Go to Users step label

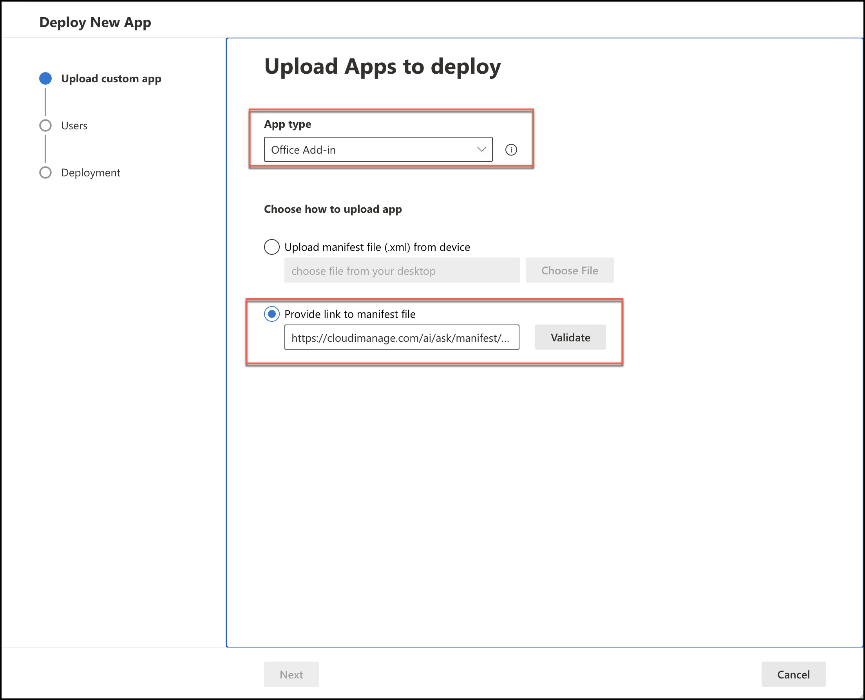click(74, 126)
